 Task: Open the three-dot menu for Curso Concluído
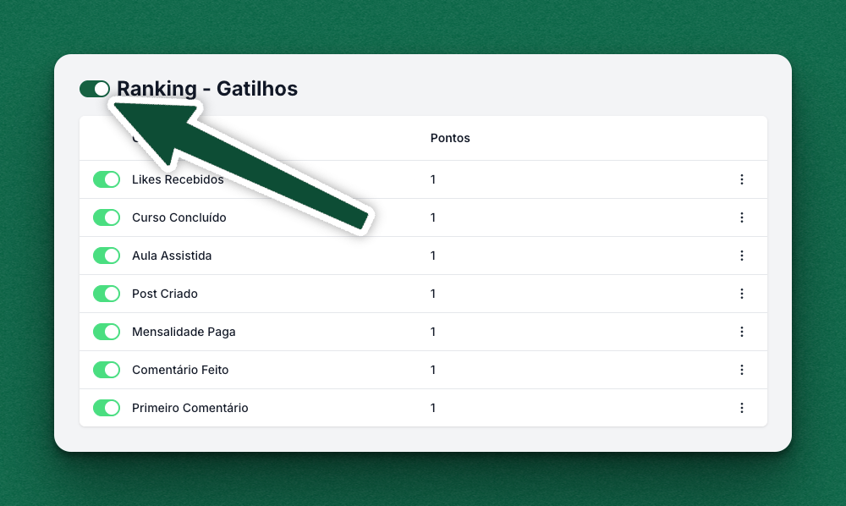coord(742,217)
